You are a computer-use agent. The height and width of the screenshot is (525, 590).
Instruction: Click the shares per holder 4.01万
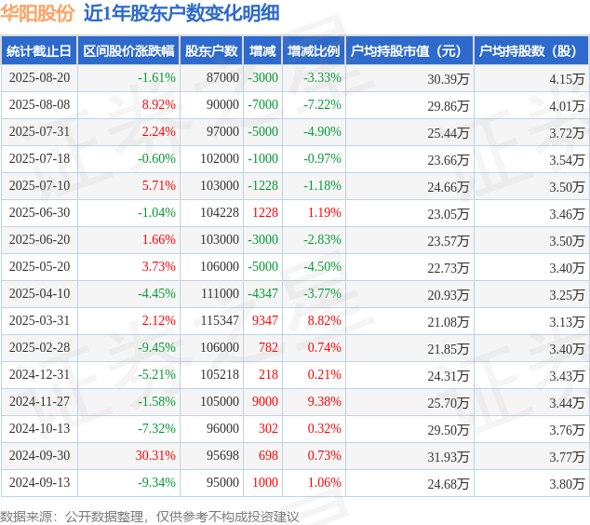pos(567,106)
